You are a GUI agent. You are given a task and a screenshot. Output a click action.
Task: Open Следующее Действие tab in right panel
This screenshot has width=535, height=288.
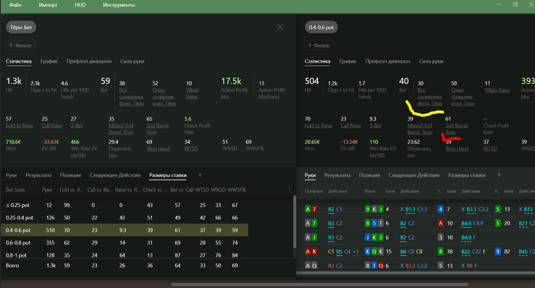click(414, 175)
